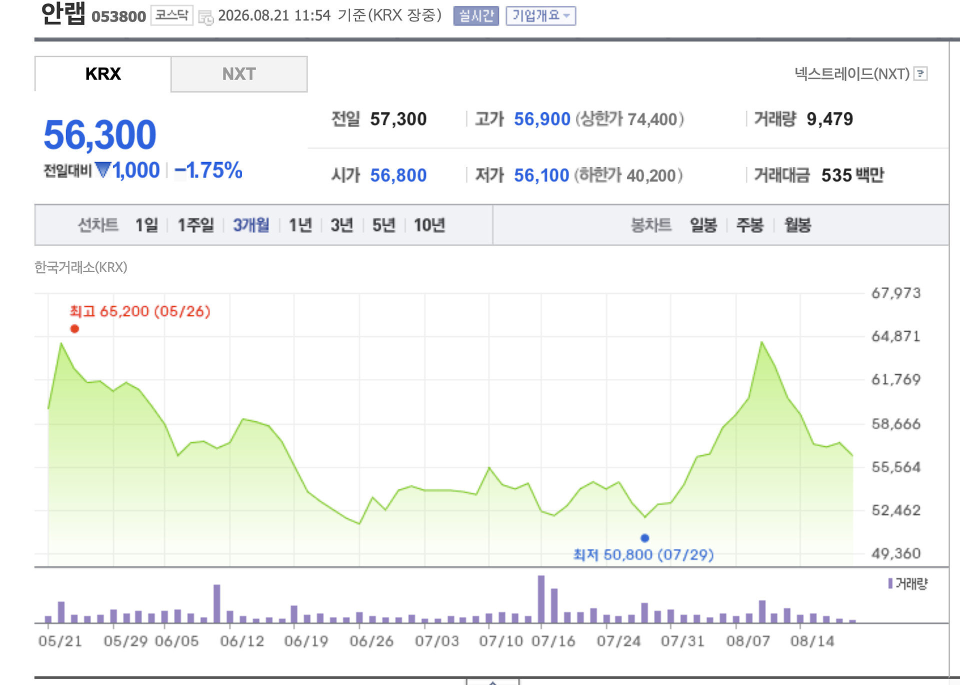The height and width of the screenshot is (685, 960).
Task: Select the 5년 line chart range
Action: (383, 225)
